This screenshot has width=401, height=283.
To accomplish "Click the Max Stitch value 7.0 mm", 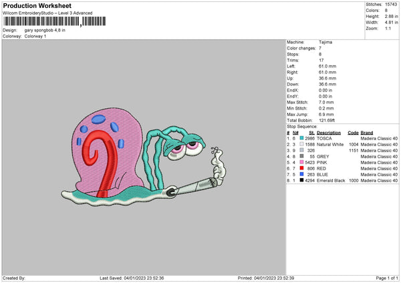I will (x=326, y=102).
